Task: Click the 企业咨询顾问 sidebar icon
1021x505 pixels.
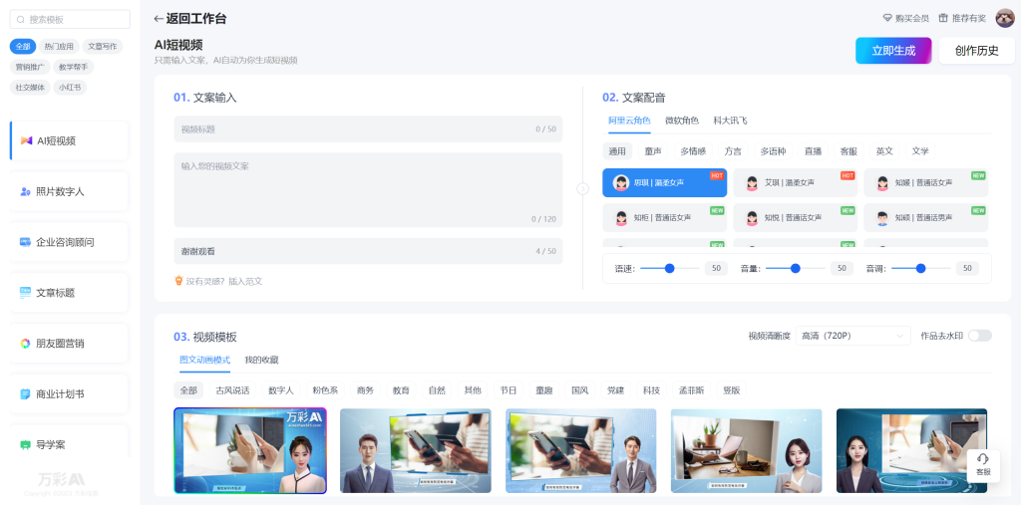Action: [25, 242]
